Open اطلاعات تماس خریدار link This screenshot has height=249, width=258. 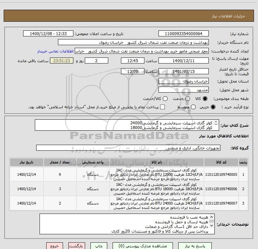(55, 51)
